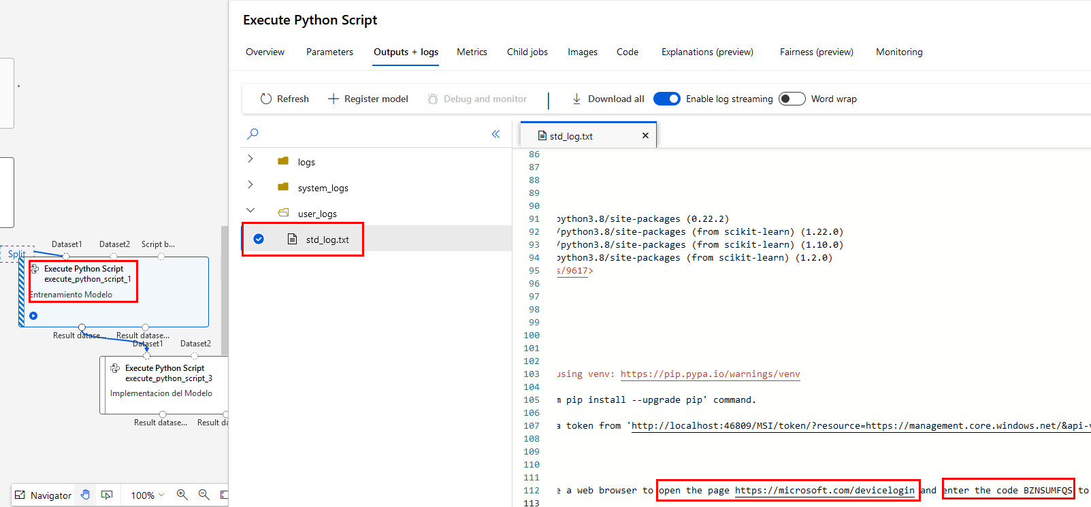The width and height of the screenshot is (1091, 507).
Task: Collapse the user_logs folder
Action: [x=250, y=210]
